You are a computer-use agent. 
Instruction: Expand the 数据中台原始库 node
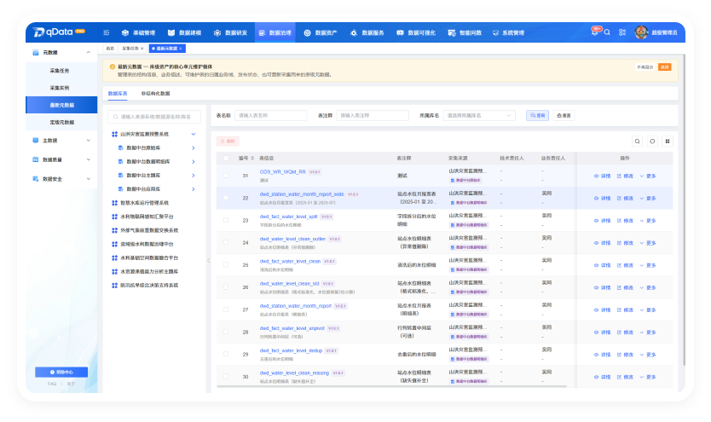[x=194, y=148]
